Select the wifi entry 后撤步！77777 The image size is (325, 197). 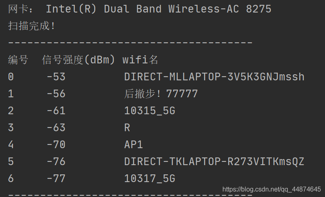click(x=161, y=94)
